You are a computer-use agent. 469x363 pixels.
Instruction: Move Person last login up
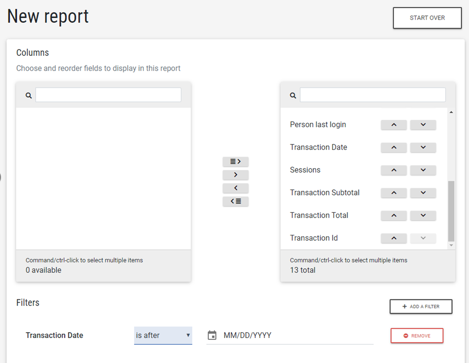(393, 125)
